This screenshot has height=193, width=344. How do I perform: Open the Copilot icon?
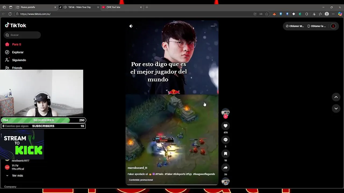(x=340, y=14)
